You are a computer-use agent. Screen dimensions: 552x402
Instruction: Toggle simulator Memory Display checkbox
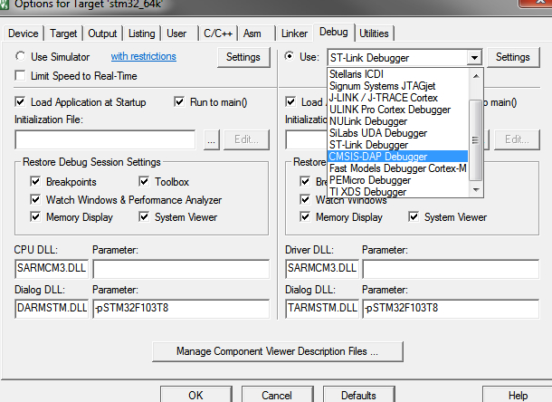(x=35, y=217)
